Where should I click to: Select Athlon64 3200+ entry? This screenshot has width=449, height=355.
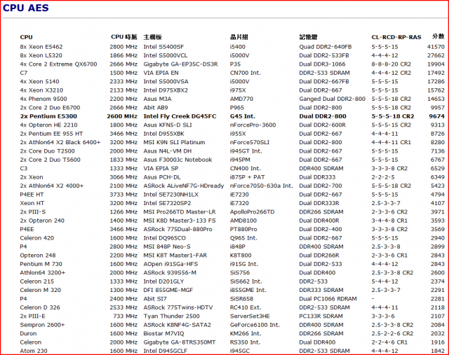(43, 272)
